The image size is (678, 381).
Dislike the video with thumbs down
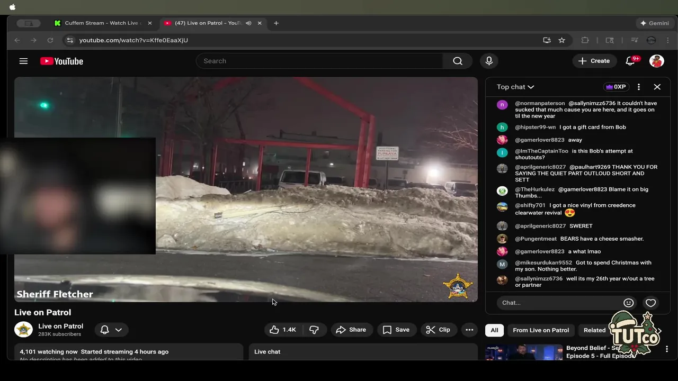coord(314,330)
